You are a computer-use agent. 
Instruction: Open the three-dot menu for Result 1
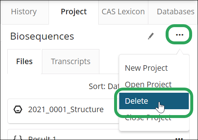tap(179, 139)
